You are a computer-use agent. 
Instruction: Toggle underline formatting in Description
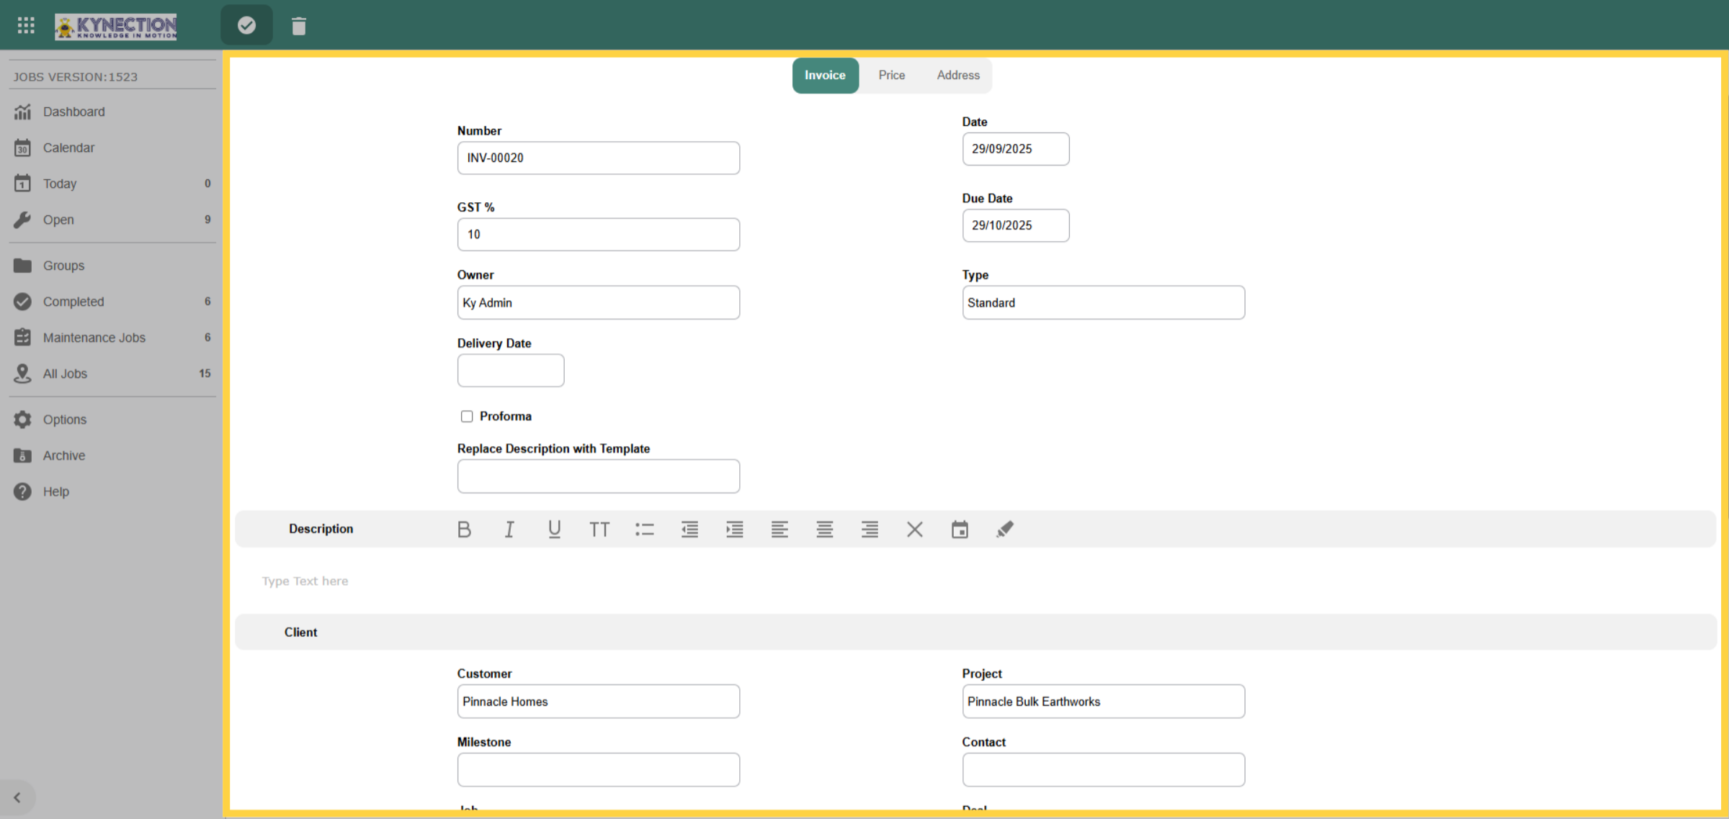click(554, 530)
